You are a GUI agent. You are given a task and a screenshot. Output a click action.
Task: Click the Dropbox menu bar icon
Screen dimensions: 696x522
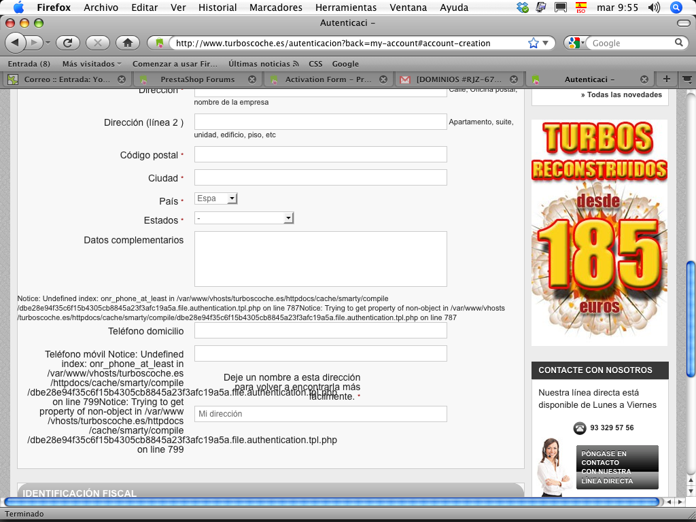pos(523,7)
